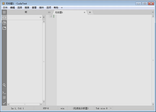The image size is (156, 112).
Task: Click tree panel scroll right arrow
Action: tap(41, 104)
